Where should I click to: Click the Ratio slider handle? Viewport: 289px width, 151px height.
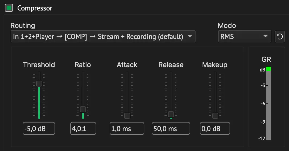[83, 109]
